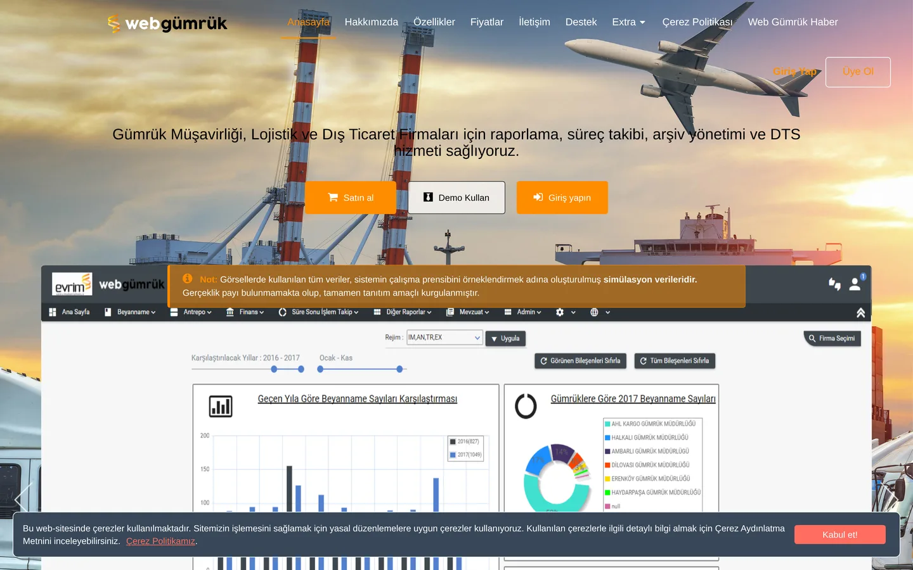Viewport: 913px width, 570px height.
Task: Open the globe language dropdown
Action: [x=600, y=312]
